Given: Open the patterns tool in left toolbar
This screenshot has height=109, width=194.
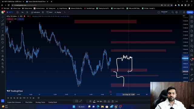Looking at the screenshot, I should (3, 35).
